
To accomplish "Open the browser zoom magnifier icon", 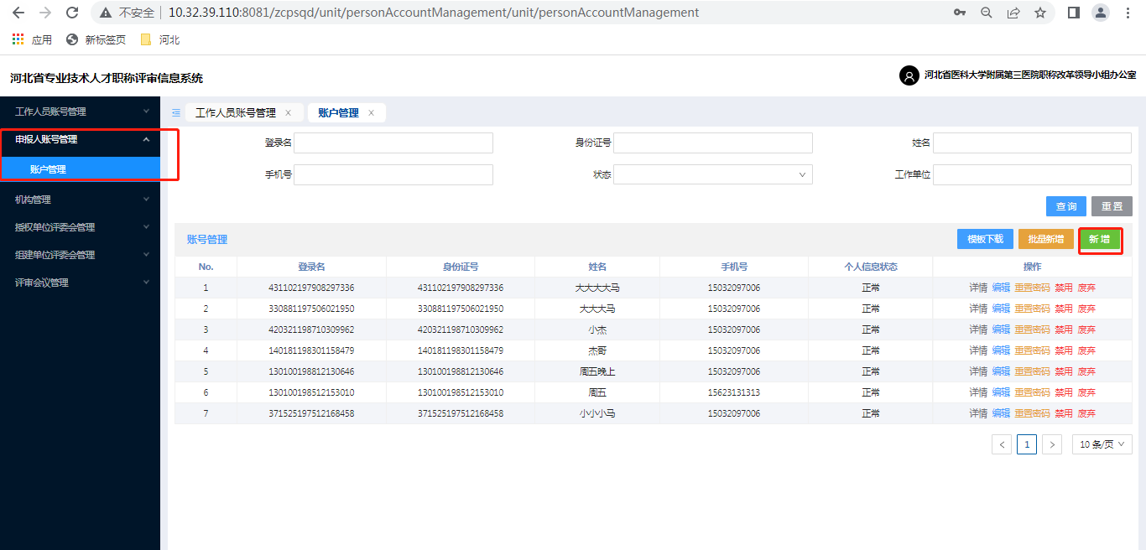I will click(x=987, y=13).
